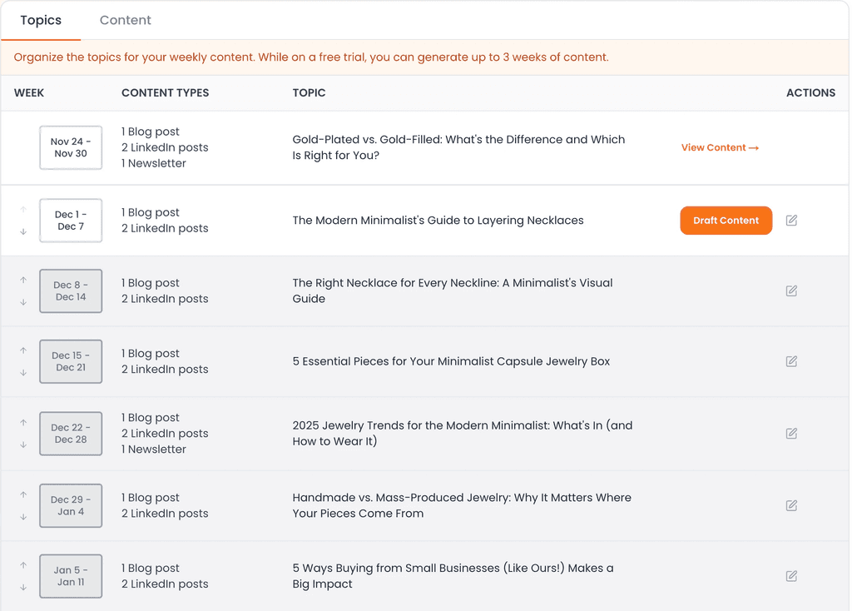Screen dimensions: 852x611
Task: Edit the Capsule Jewelry Box topic
Action: (x=791, y=361)
